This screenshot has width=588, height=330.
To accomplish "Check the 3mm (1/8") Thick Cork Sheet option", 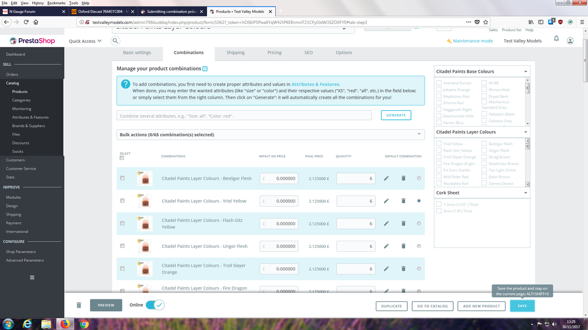I will point(439,211).
